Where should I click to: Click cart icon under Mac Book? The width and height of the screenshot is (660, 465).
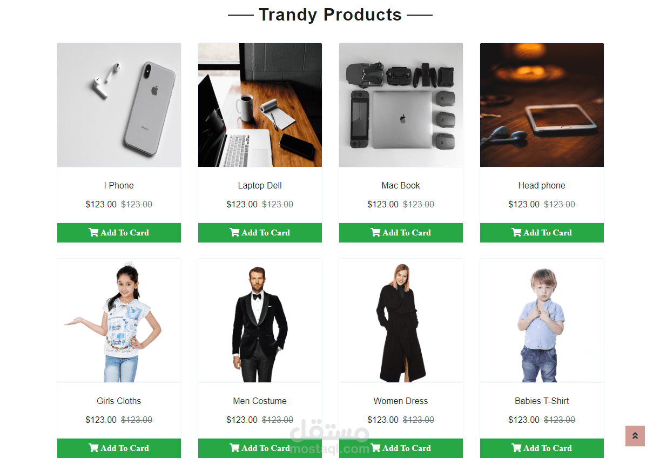375,233
